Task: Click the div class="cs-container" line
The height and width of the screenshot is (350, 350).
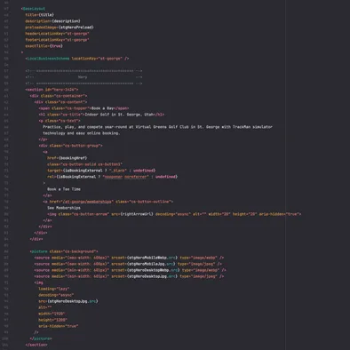Action: [x=59, y=96]
